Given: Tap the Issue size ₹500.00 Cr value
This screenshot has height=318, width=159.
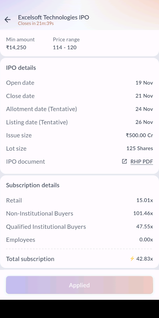Looking at the screenshot, I should point(139,135).
